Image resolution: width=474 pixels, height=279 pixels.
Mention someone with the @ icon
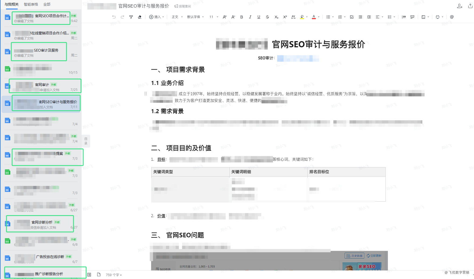click(452, 17)
